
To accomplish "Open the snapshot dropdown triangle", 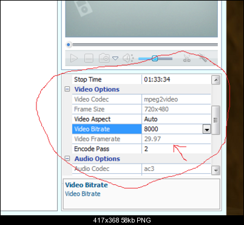I will pos(115,58).
